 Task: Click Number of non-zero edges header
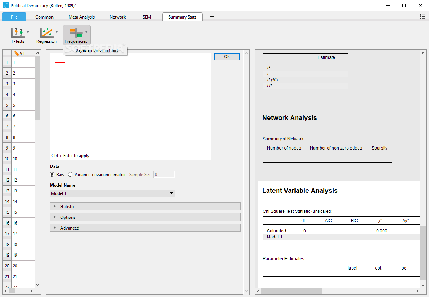336,148
